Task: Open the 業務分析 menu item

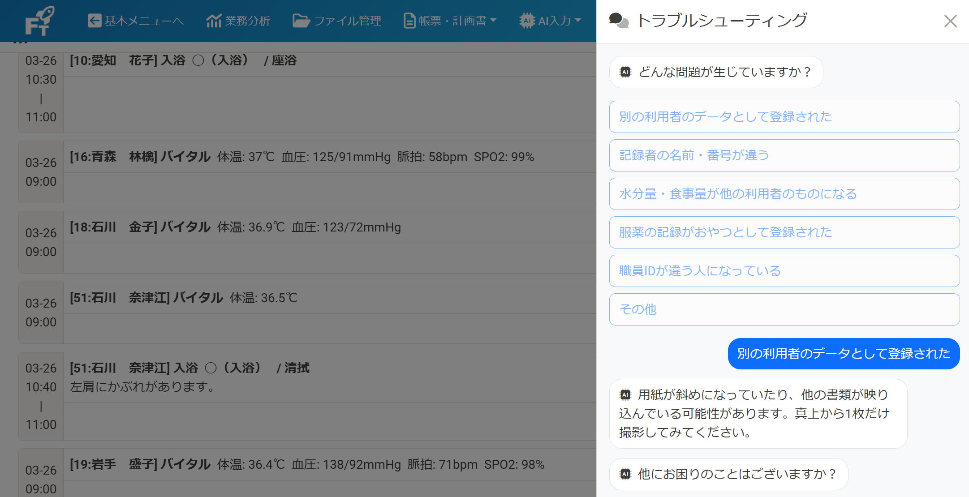Action: 238,20
